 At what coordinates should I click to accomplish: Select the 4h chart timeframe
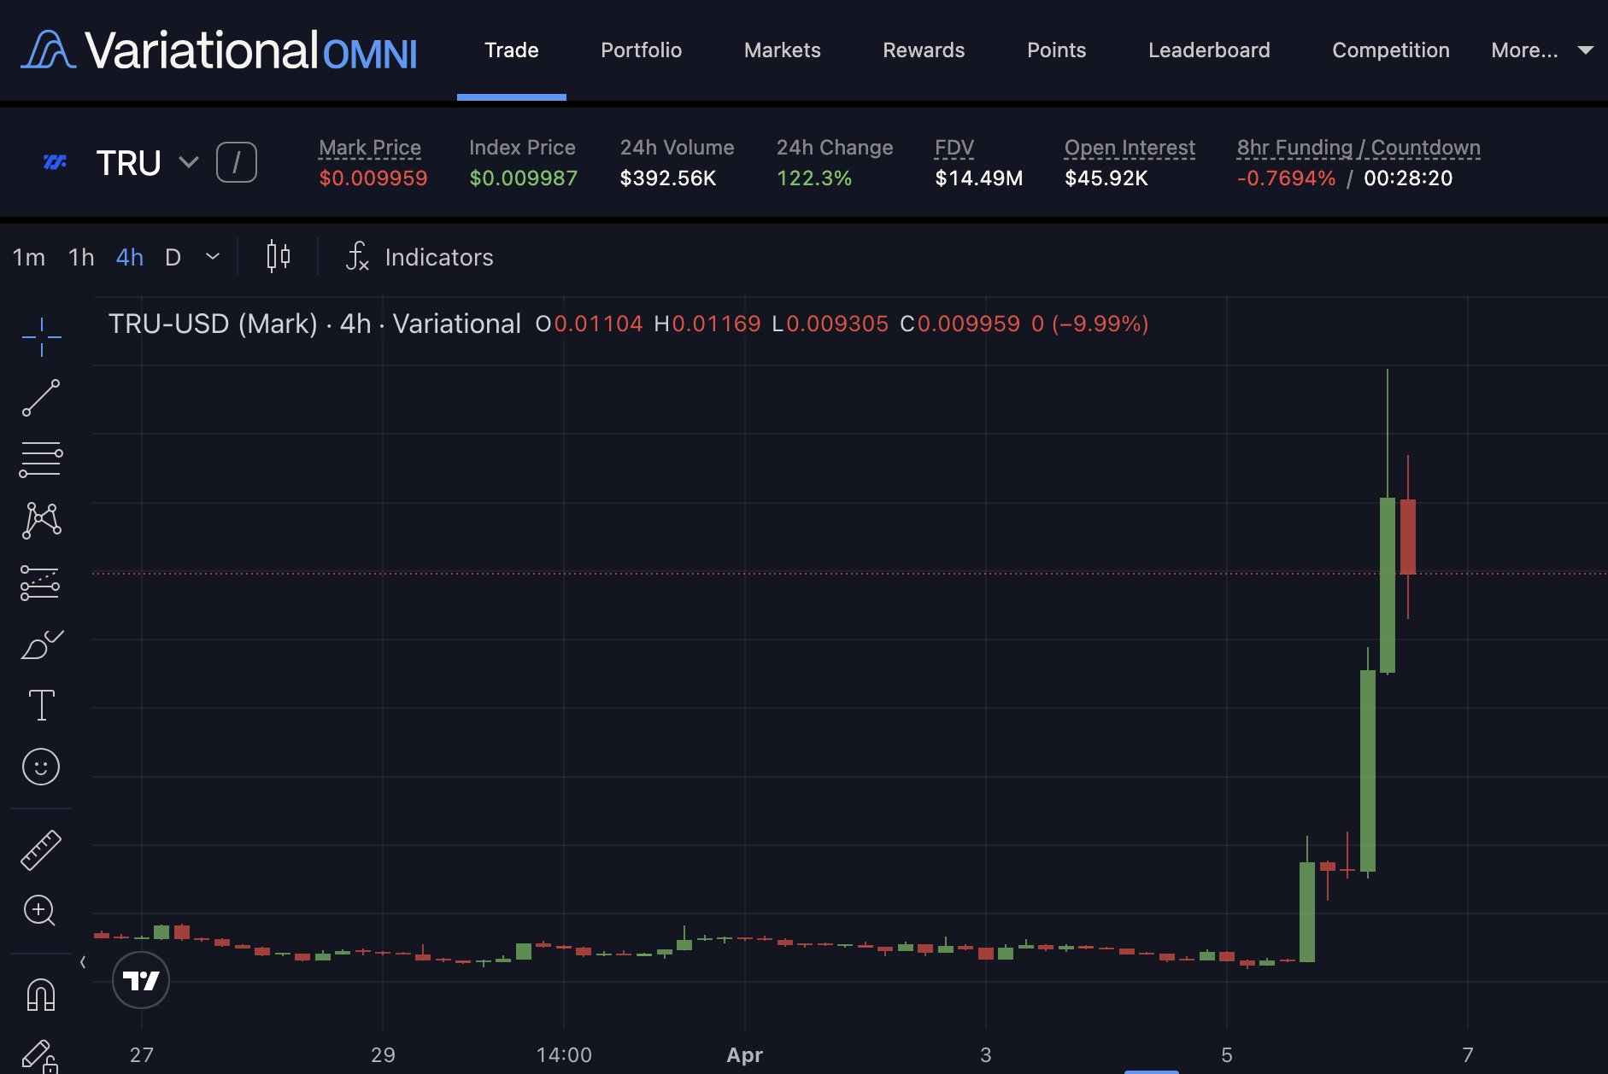point(130,257)
